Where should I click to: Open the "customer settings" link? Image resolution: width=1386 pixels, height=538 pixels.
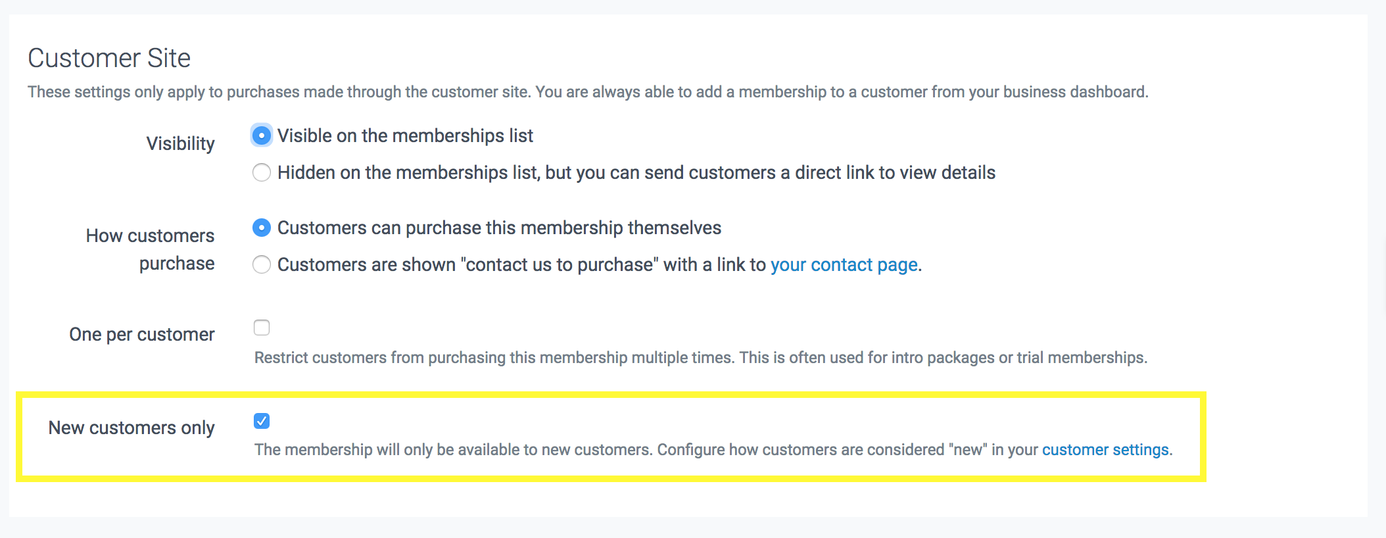tap(1105, 450)
